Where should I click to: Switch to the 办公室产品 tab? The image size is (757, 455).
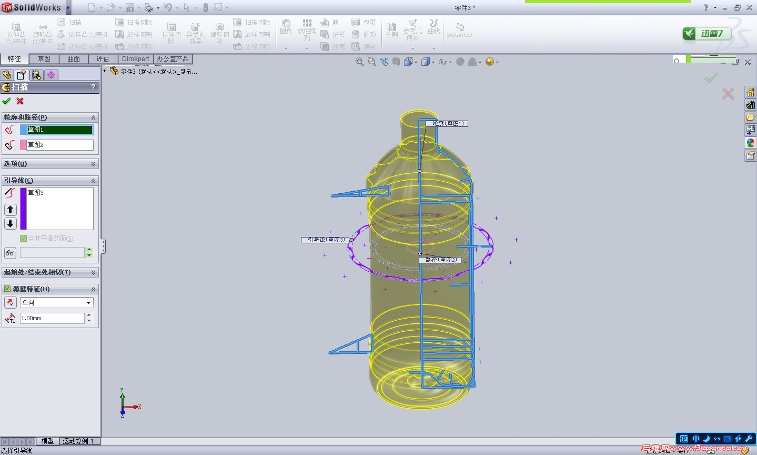(173, 58)
